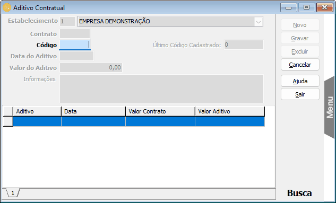Viewport: 336px width, 203px height.
Task: Open Ajuda help
Action: 300,81
